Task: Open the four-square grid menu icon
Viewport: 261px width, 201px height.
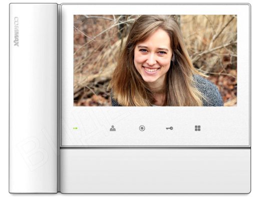Action: pyautogui.click(x=197, y=128)
